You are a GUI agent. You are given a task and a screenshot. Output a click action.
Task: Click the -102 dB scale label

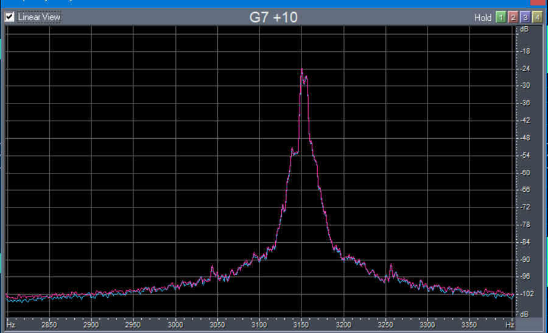pyautogui.click(x=526, y=293)
